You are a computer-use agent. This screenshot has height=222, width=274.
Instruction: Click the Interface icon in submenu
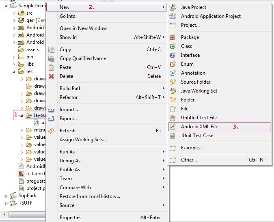click(x=173, y=55)
